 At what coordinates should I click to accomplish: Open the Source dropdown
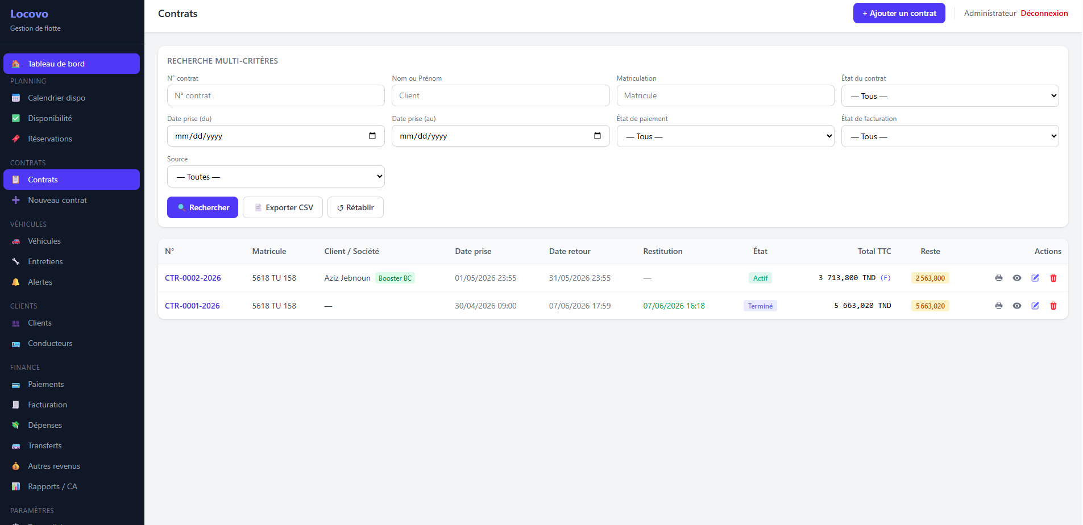pyautogui.click(x=276, y=176)
